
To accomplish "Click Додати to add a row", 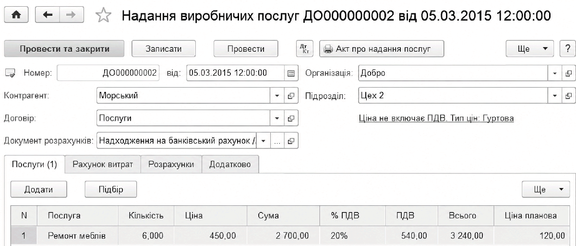I will click(38, 189).
